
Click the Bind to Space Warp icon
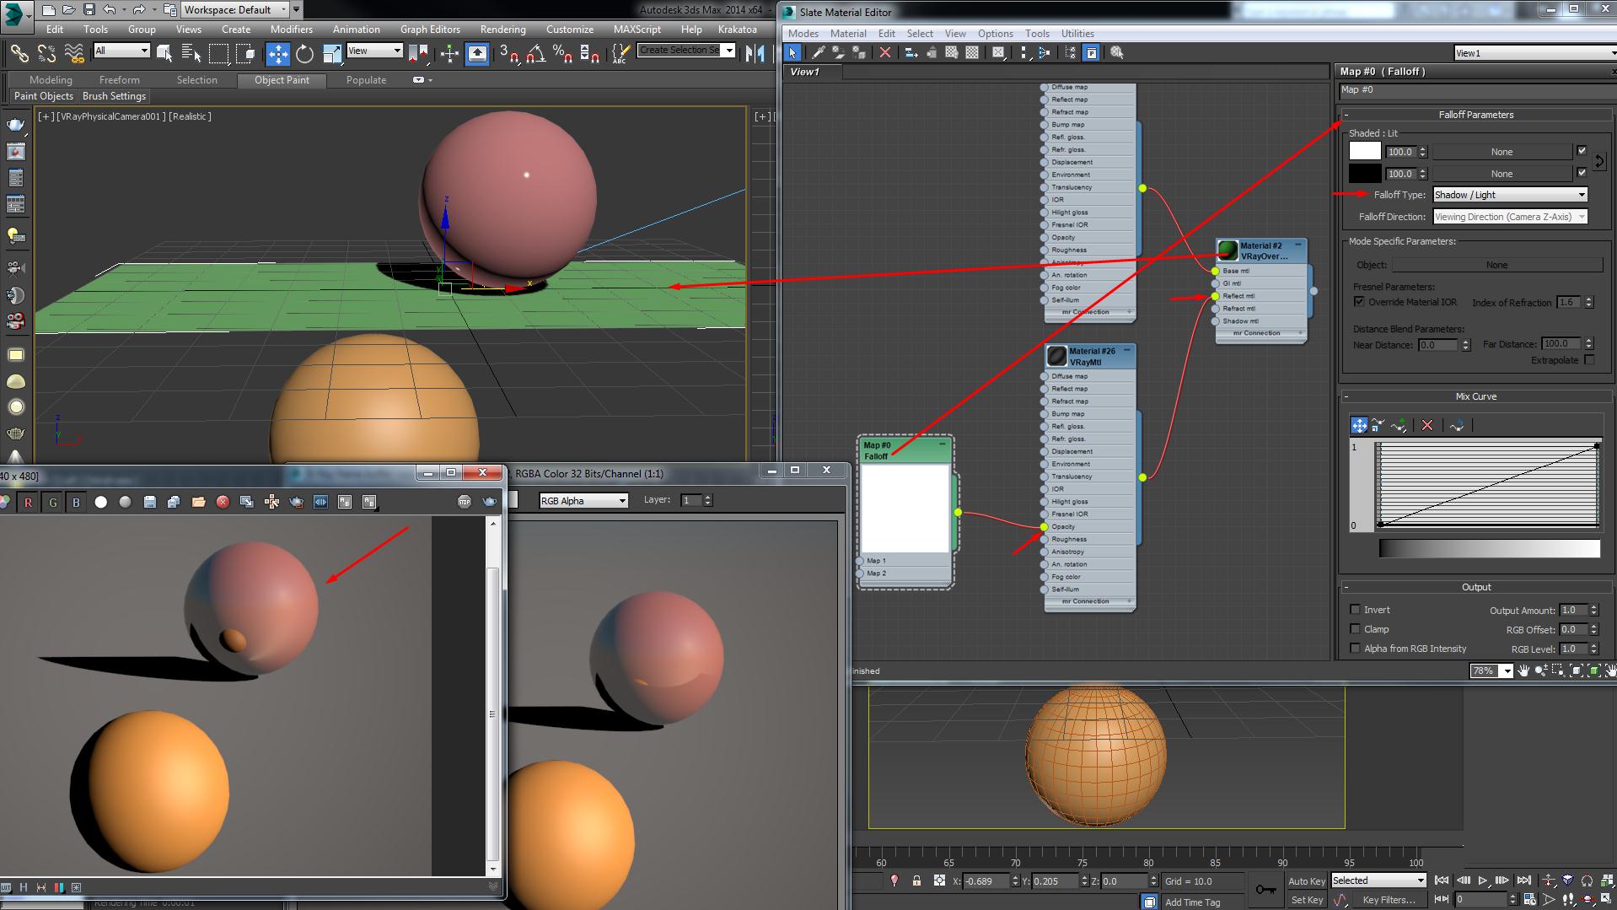(74, 54)
